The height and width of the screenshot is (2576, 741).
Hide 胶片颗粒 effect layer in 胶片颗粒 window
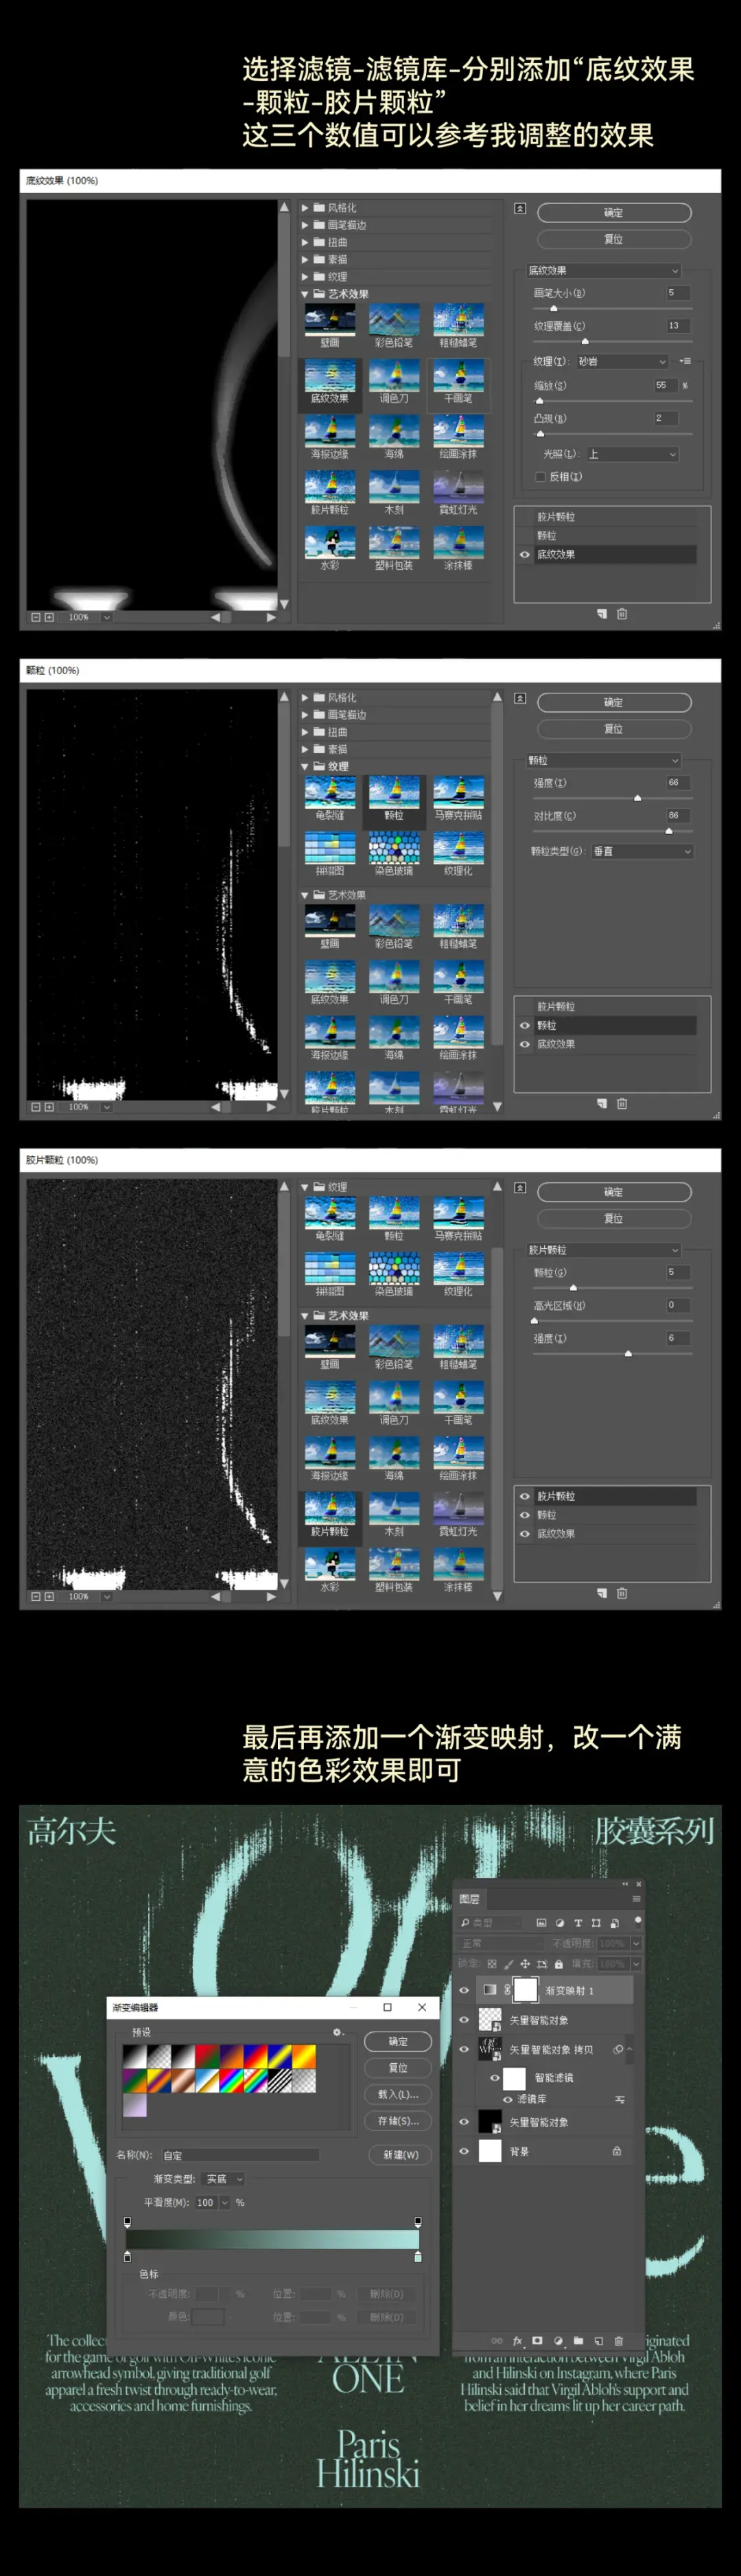(525, 1496)
